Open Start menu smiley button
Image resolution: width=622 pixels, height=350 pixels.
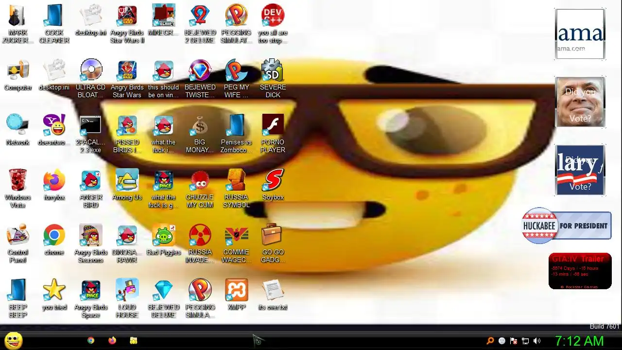coord(14,340)
